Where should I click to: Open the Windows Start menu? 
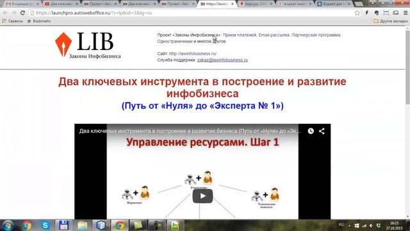(x=8, y=225)
